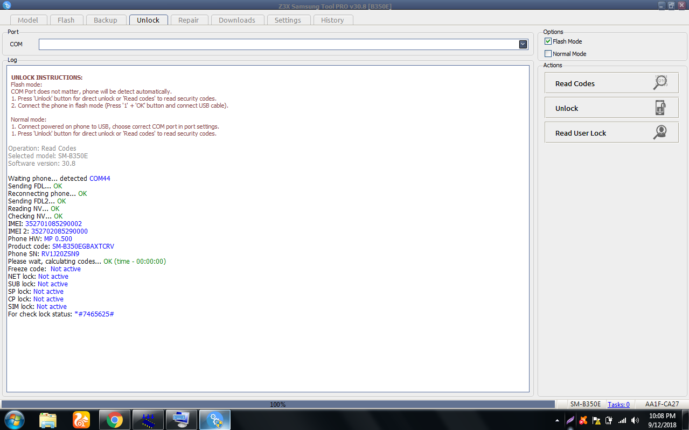Click the Unlock phone padlock icon
The height and width of the screenshot is (430, 689).
pyautogui.click(x=660, y=108)
